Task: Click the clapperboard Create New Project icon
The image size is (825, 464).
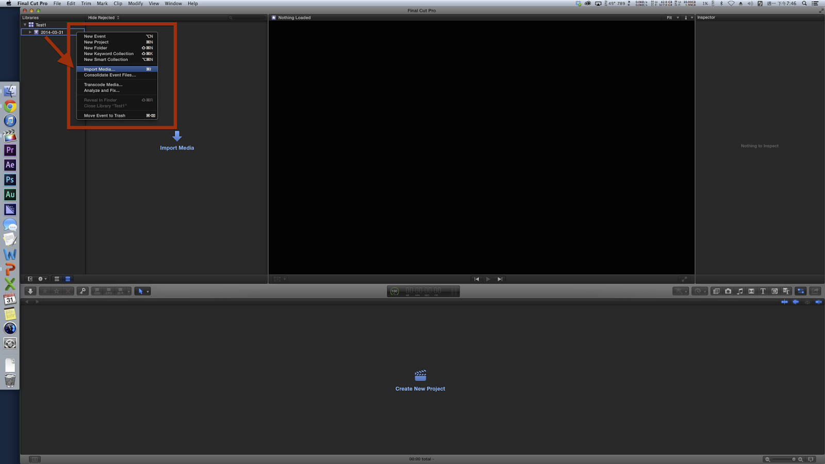Action: 420,375
